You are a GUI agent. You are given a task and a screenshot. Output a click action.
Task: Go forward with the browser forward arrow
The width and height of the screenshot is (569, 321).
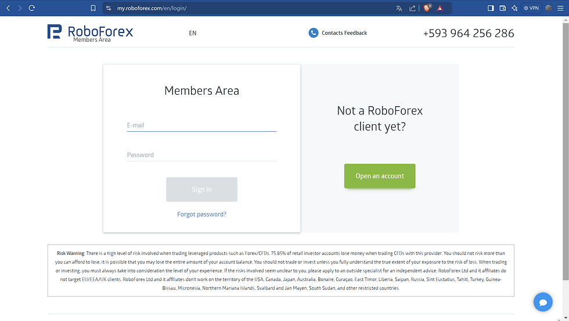20,8
